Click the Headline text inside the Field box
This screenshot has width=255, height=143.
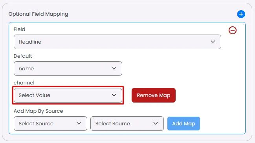click(x=30, y=42)
